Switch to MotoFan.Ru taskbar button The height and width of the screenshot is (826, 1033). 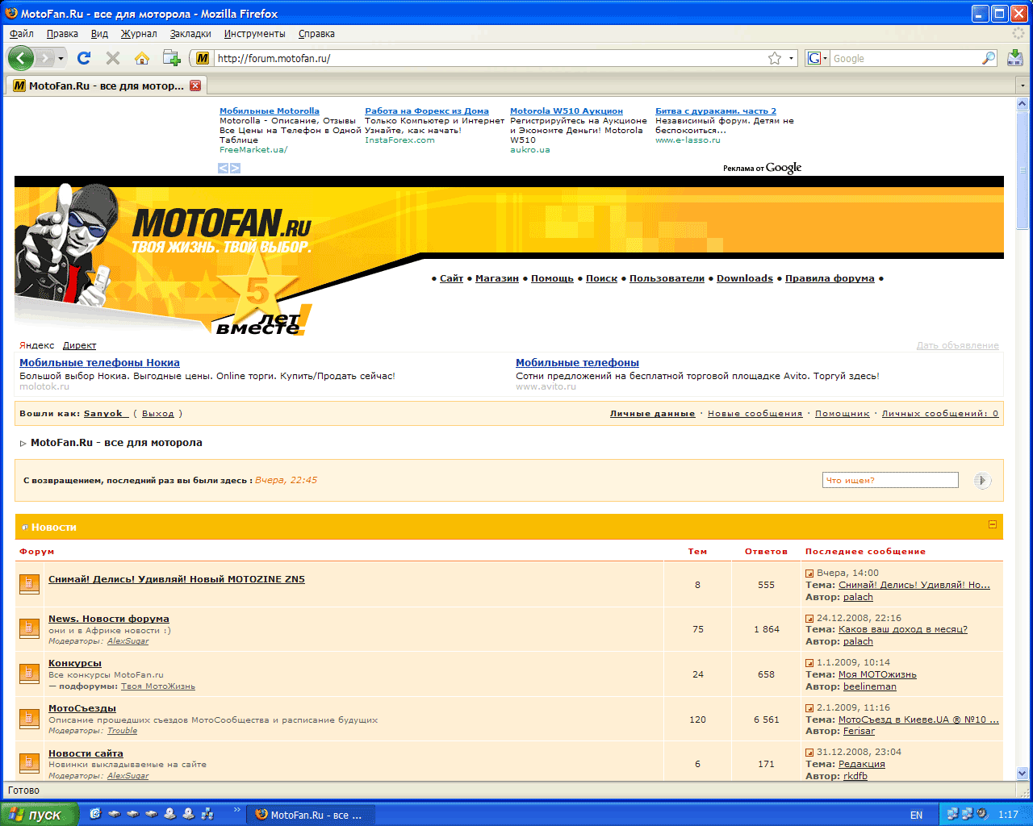pyautogui.click(x=309, y=815)
